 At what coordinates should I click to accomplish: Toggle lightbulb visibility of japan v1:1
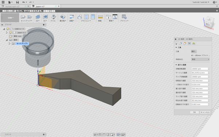(x=10, y=33)
